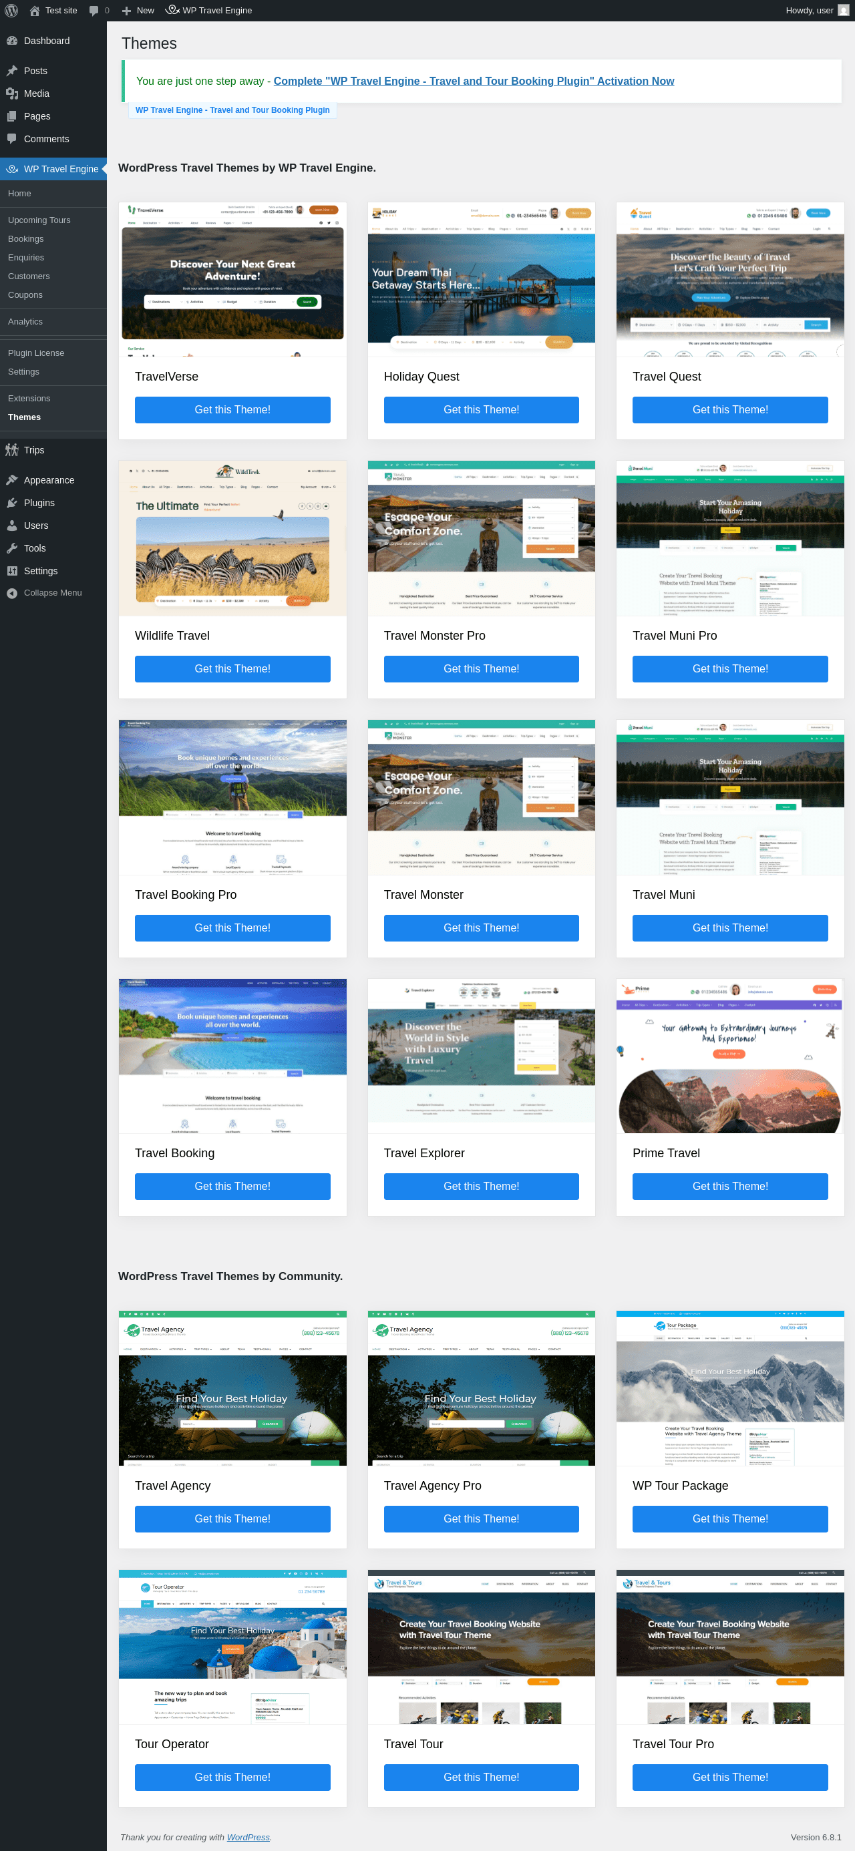Get the Wildlife Travel theme
The height and width of the screenshot is (1851, 855).
point(232,669)
